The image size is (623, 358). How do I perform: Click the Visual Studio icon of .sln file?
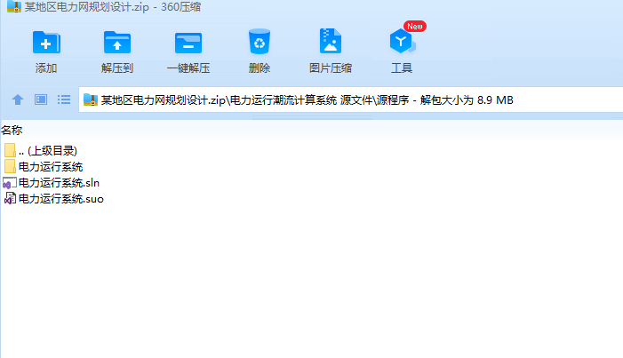pos(10,183)
